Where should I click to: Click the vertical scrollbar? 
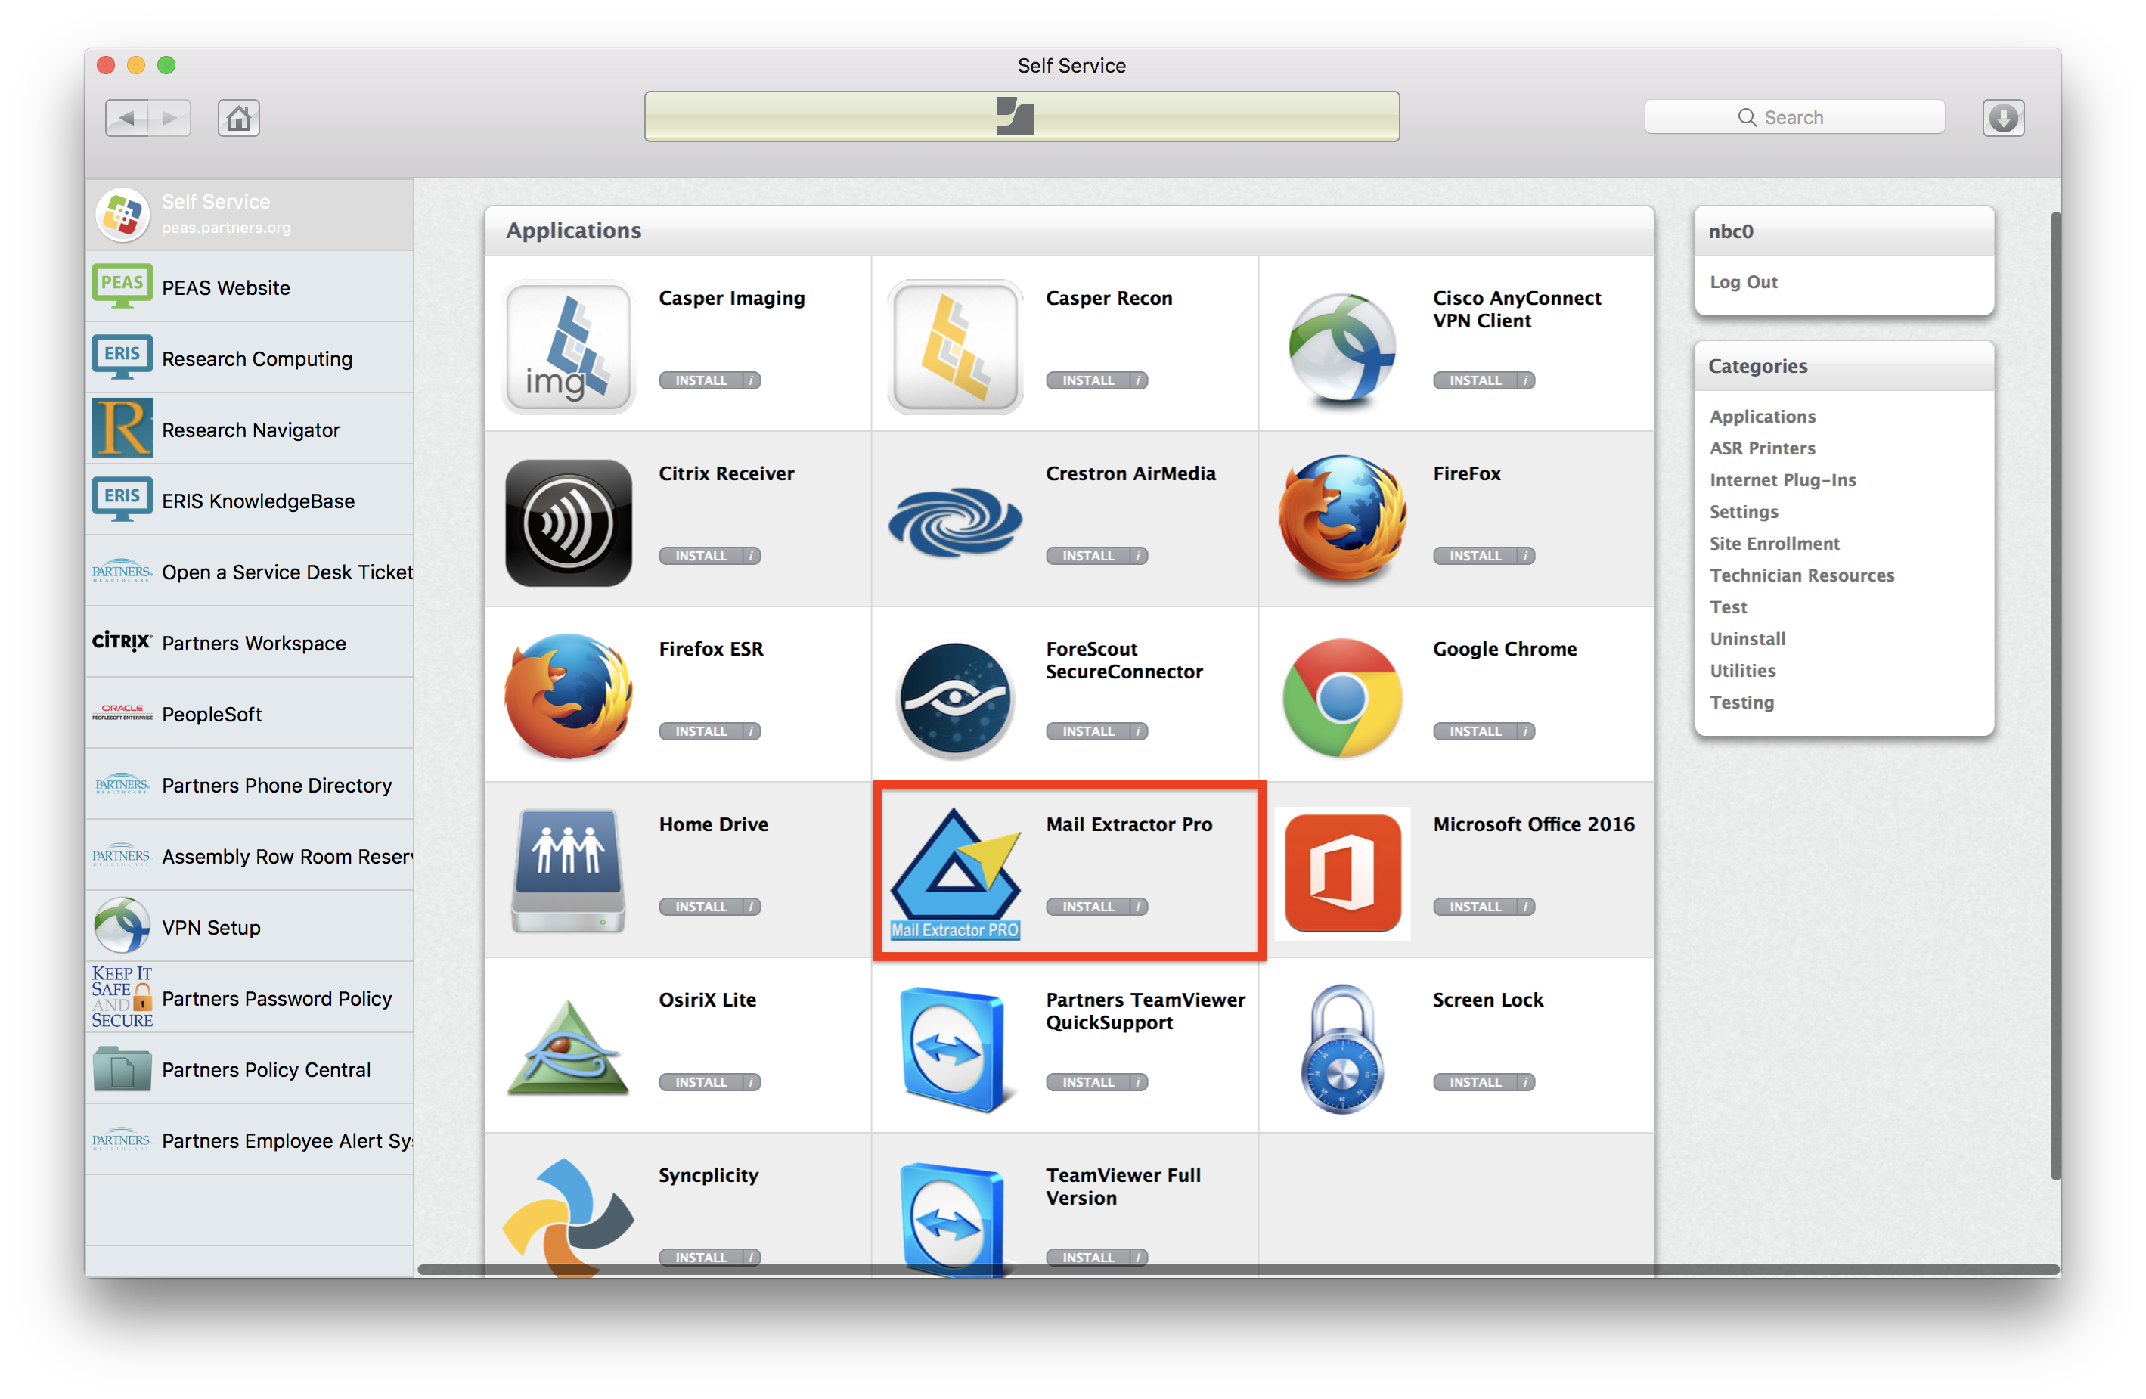click(x=2055, y=694)
